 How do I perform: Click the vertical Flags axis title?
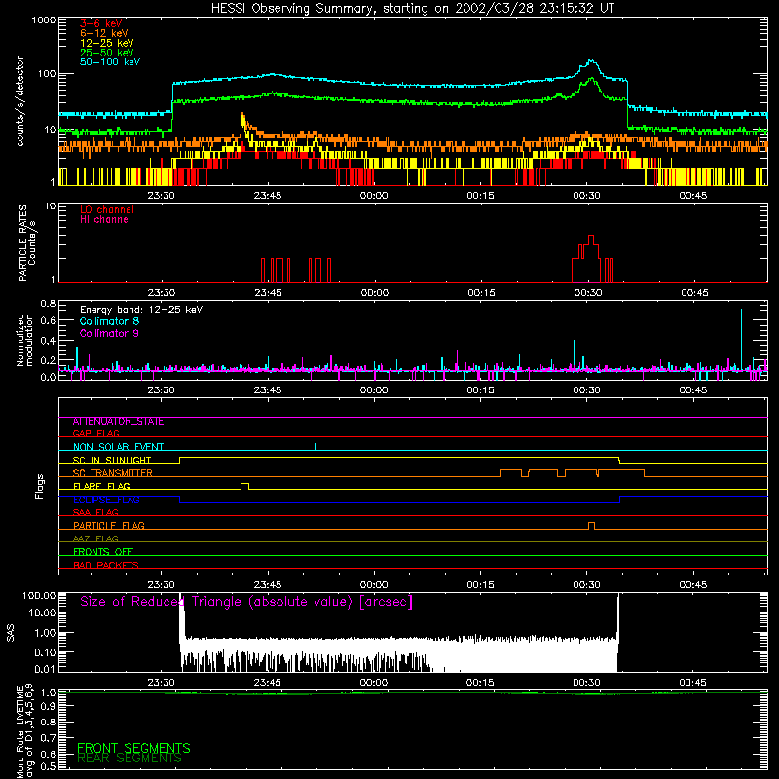(x=40, y=486)
